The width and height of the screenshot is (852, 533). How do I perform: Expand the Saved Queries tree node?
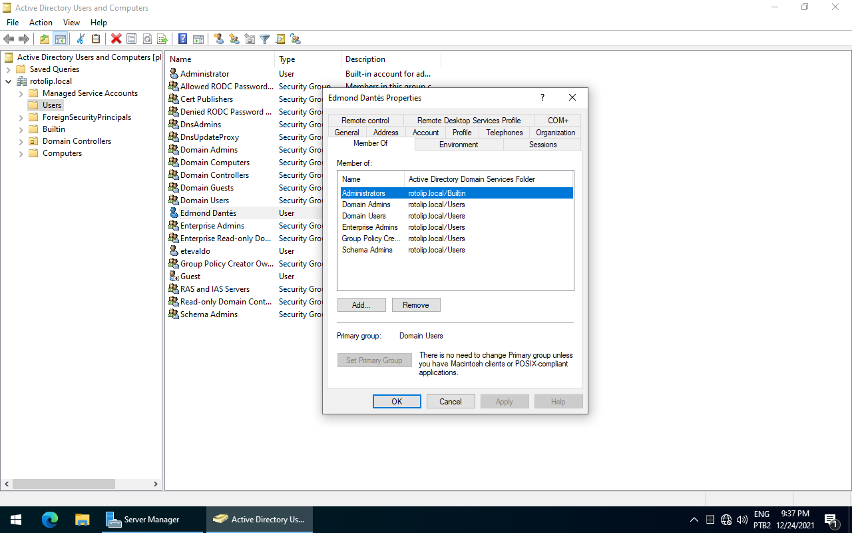8,69
